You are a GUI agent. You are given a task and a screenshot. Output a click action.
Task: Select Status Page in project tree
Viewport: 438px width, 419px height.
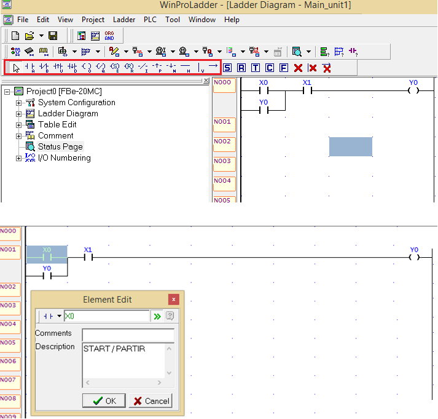[60, 146]
